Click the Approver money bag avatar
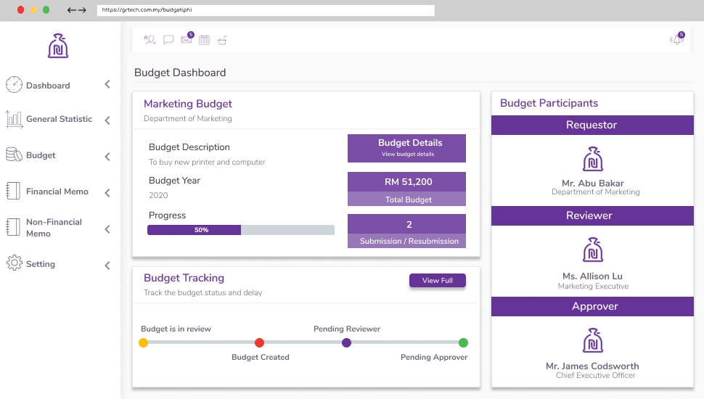The image size is (704, 399). (x=593, y=340)
